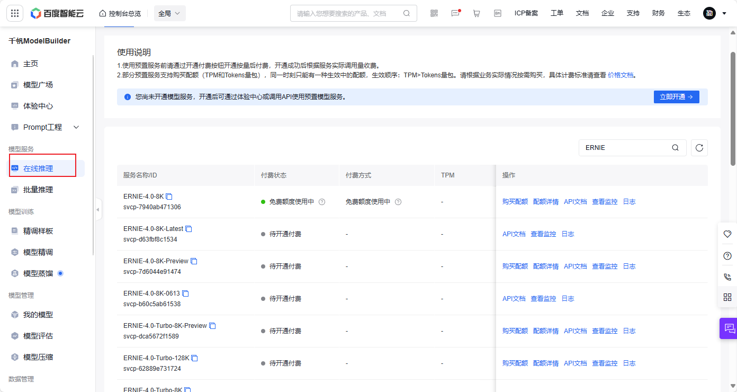Open 日志 for ERNIE-4.0-Turbo-8K-Preview
The width and height of the screenshot is (737, 392).
[x=629, y=331]
